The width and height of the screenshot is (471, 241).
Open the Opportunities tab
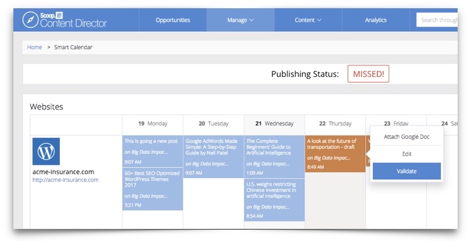[172, 20]
